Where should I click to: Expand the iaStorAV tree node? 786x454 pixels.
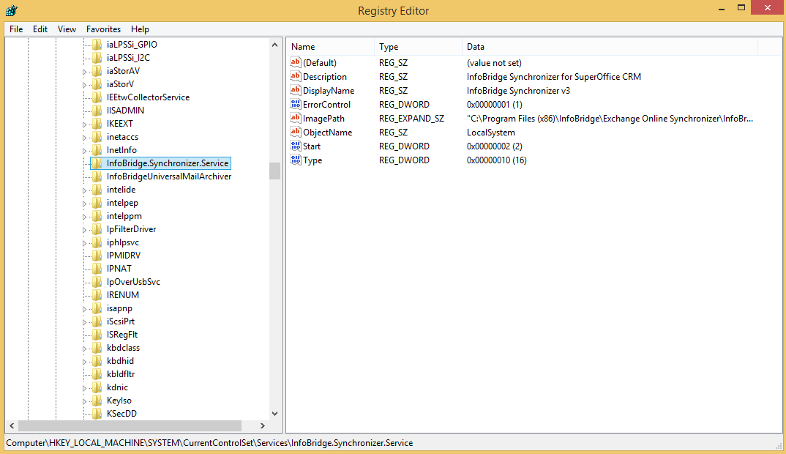point(84,72)
